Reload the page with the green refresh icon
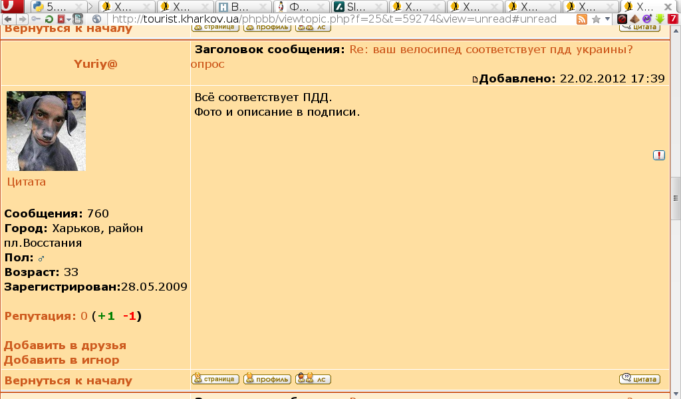The image size is (681, 399). 49,19
